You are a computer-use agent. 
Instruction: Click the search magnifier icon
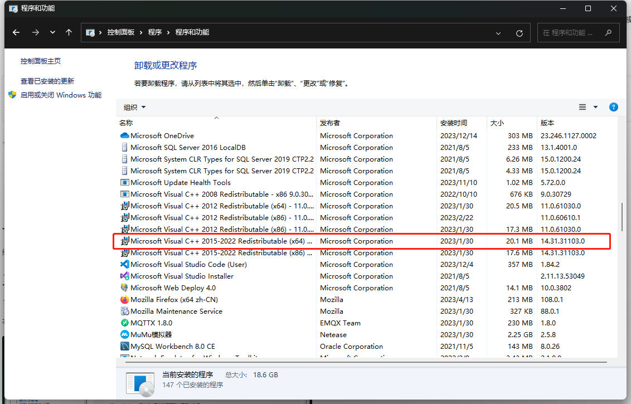click(x=609, y=32)
